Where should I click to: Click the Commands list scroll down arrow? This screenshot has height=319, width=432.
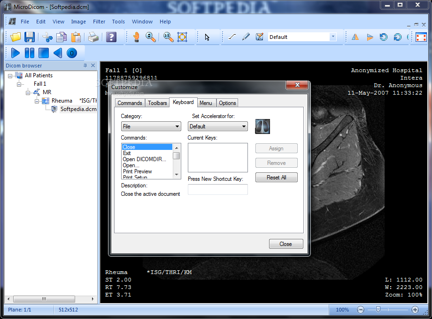click(177, 175)
